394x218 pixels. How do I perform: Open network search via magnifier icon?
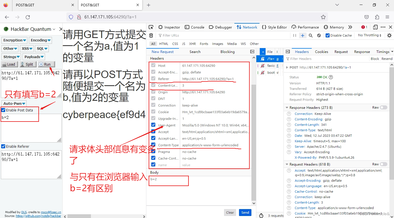[311, 35]
